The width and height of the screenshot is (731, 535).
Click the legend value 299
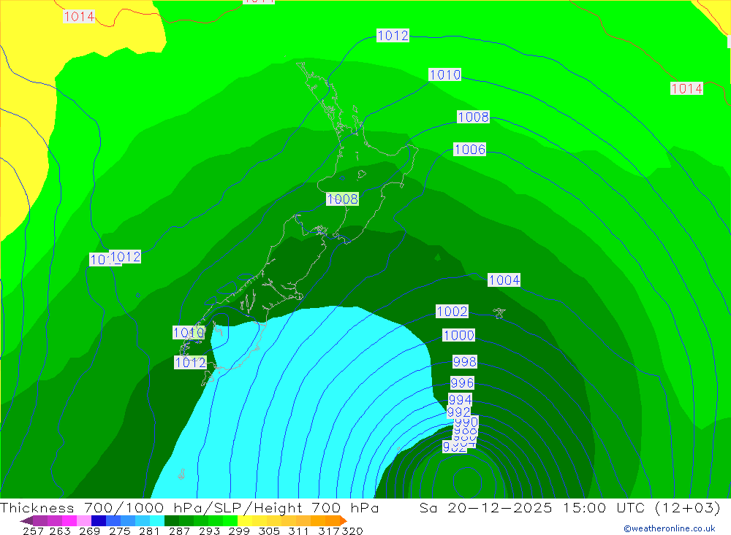(239, 531)
